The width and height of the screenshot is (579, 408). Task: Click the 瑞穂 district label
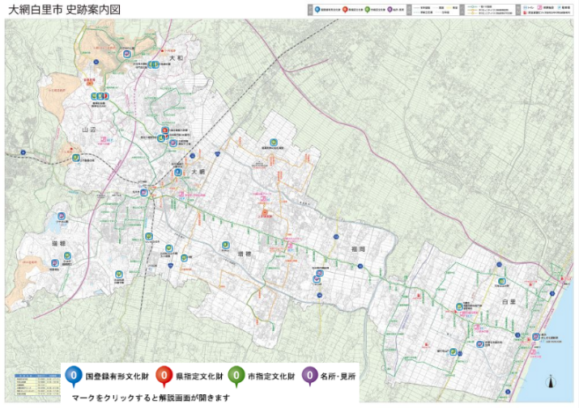59,241
